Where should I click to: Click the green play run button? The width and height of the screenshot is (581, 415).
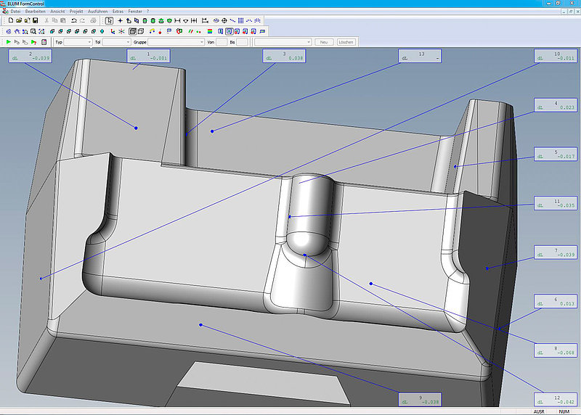point(9,42)
